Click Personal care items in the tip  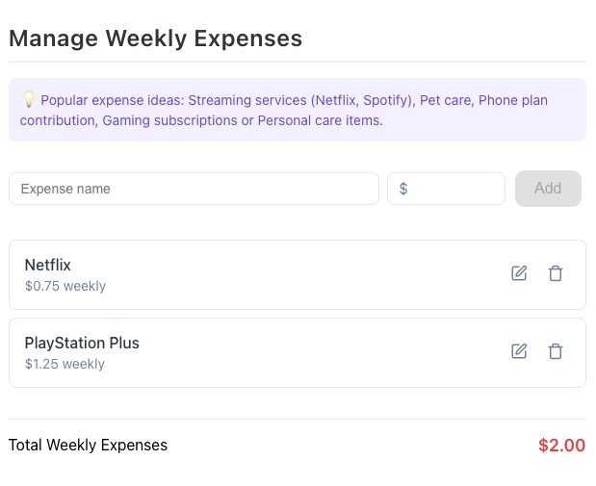tap(320, 120)
